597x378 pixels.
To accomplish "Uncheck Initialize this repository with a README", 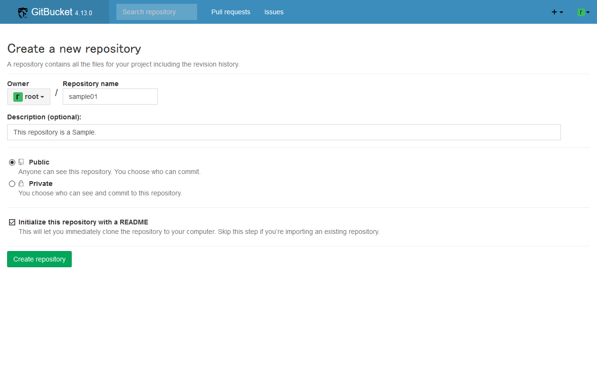I will (x=12, y=222).
